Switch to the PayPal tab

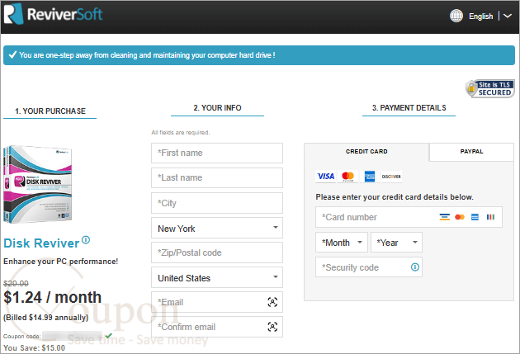471,152
